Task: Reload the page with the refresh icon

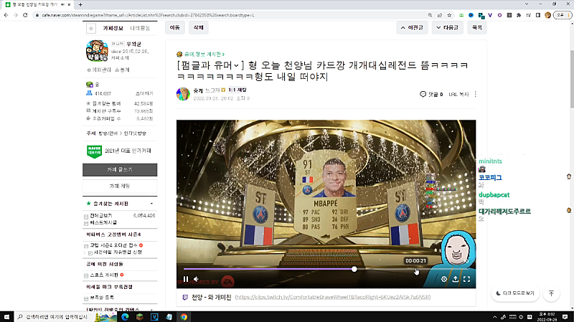Action: [25, 15]
